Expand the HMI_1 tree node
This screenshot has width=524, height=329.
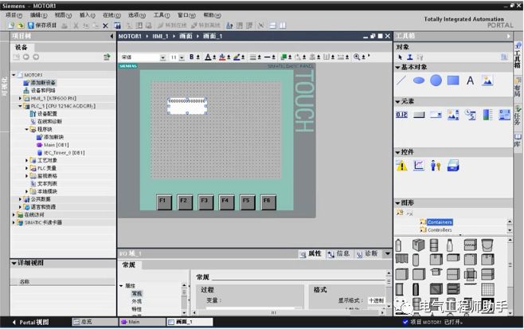[20, 98]
